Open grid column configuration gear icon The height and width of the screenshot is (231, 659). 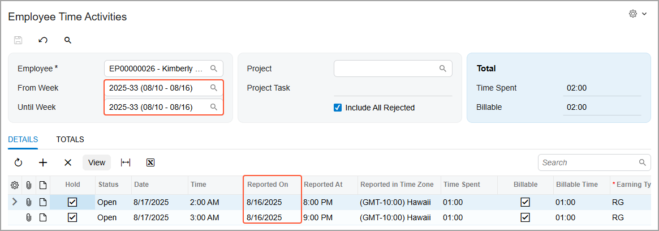pos(15,185)
